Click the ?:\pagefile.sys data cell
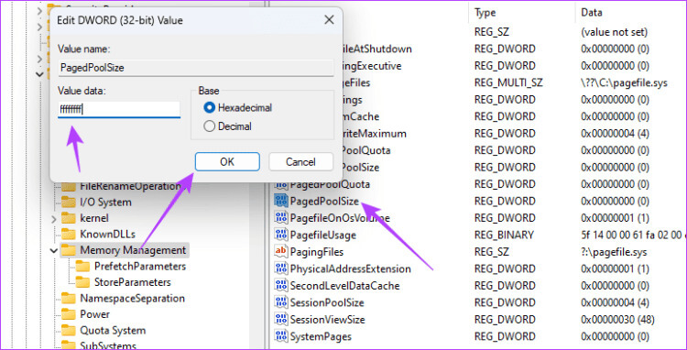 [614, 252]
